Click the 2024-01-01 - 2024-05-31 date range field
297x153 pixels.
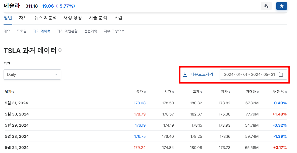click(254, 74)
